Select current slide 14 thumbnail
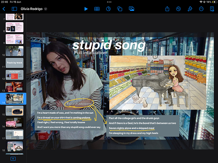This screenshot has height=163, width=218. point(14,99)
